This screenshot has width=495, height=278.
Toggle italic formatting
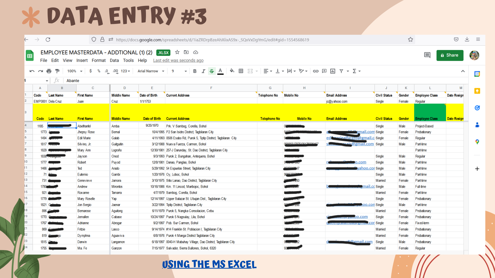(x=203, y=71)
